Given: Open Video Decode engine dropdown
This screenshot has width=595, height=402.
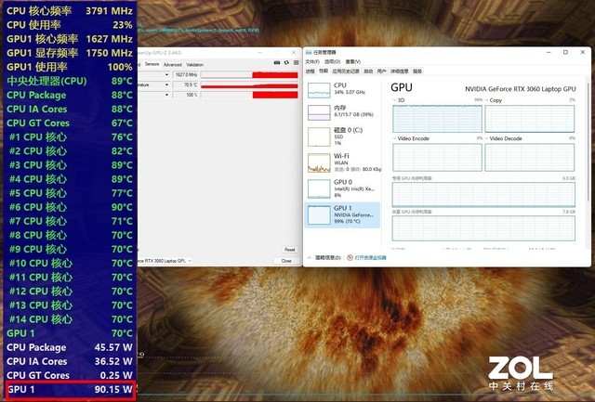Looking at the screenshot, I should [x=487, y=138].
